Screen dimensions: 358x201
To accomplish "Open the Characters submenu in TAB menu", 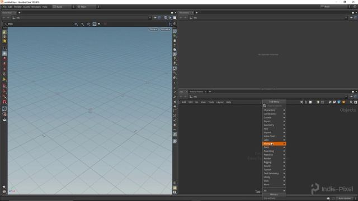I will [x=274, y=110].
